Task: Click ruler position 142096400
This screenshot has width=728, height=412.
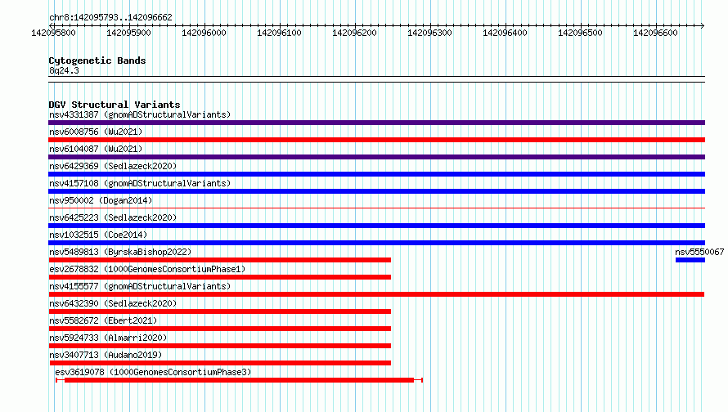Action: point(505,33)
